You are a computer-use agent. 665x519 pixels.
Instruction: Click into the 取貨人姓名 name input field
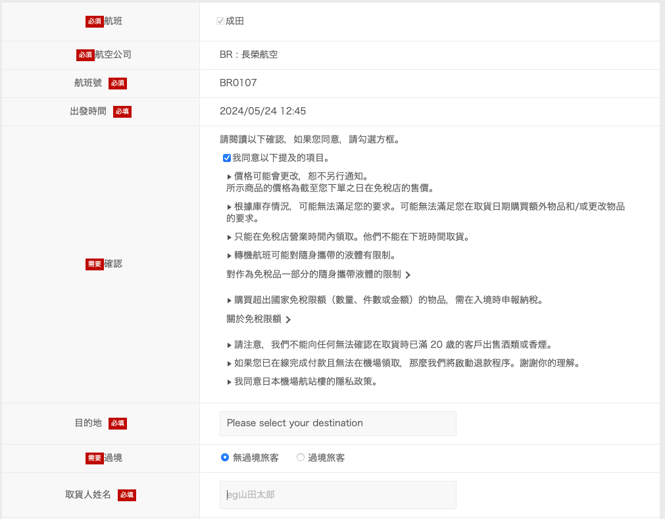pyautogui.click(x=337, y=495)
